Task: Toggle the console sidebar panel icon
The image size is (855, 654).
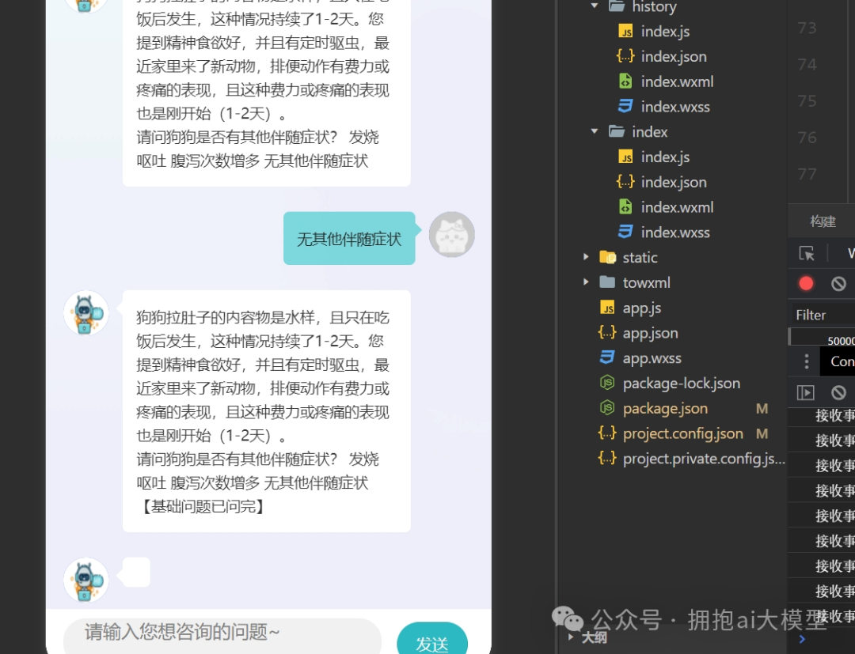Action: tap(806, 392)
